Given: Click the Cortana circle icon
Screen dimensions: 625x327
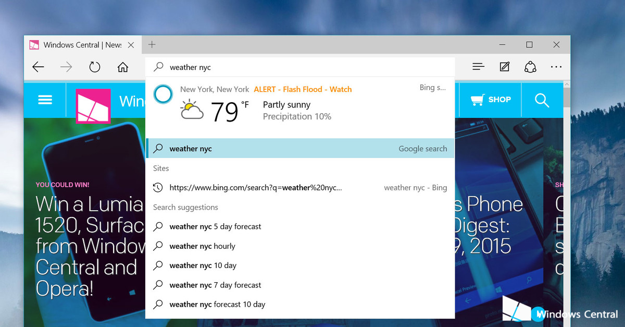Looking at the screenshot, I should [x=163, y=94].
